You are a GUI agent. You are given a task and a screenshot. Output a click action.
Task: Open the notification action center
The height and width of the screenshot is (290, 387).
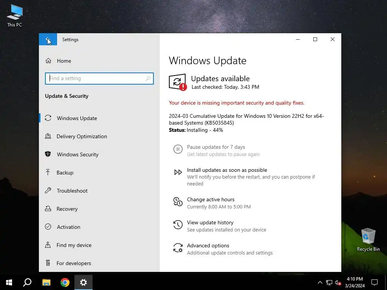tap(375, 282)
